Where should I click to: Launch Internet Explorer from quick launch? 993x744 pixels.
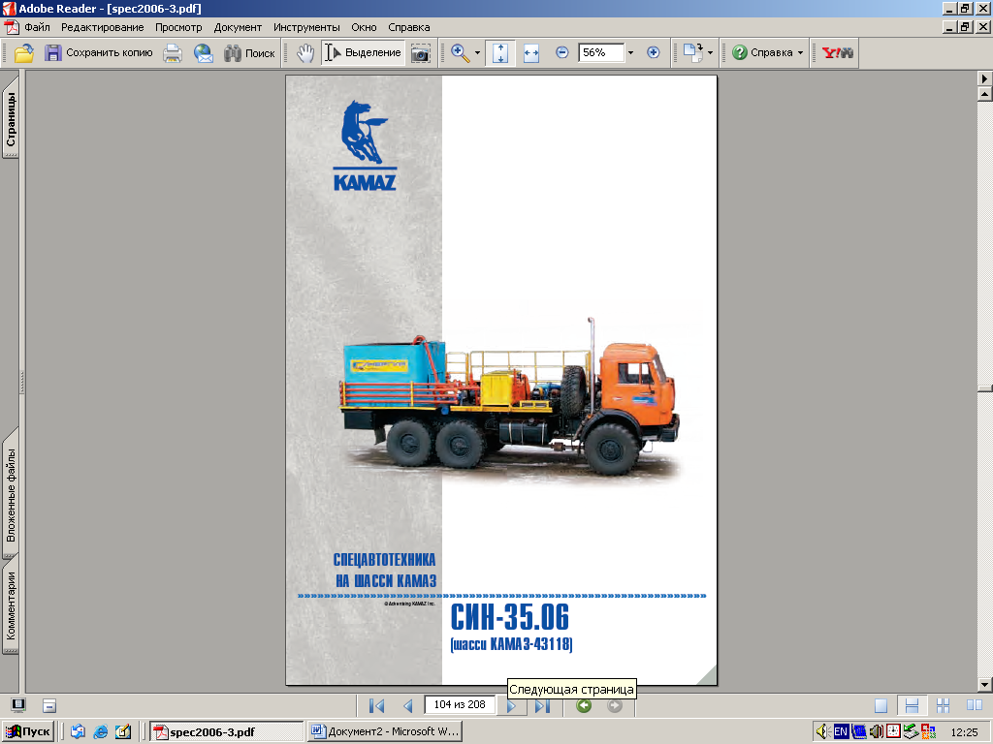pyautogui.click(x=101, y=732)
